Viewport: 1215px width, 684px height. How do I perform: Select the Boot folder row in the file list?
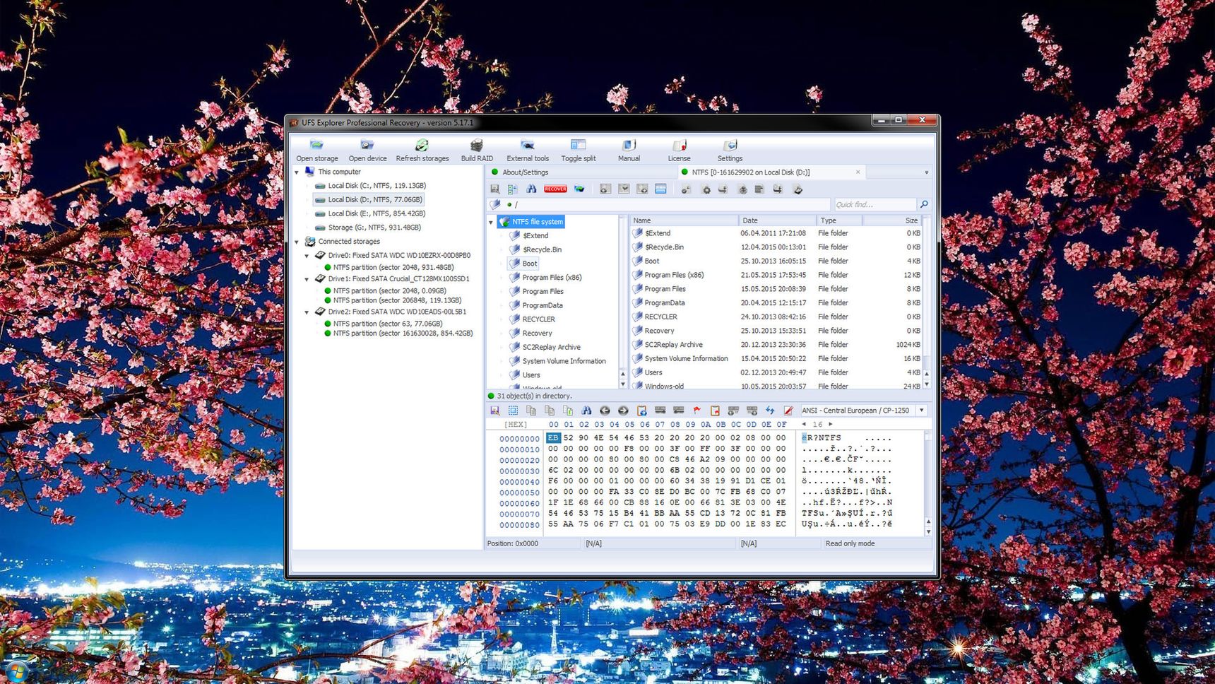776,261
